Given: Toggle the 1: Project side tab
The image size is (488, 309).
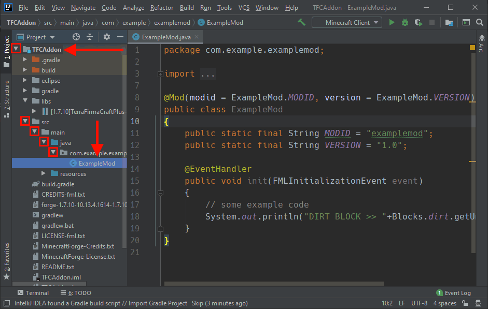Looking at the screenshot, I should 7,51.
